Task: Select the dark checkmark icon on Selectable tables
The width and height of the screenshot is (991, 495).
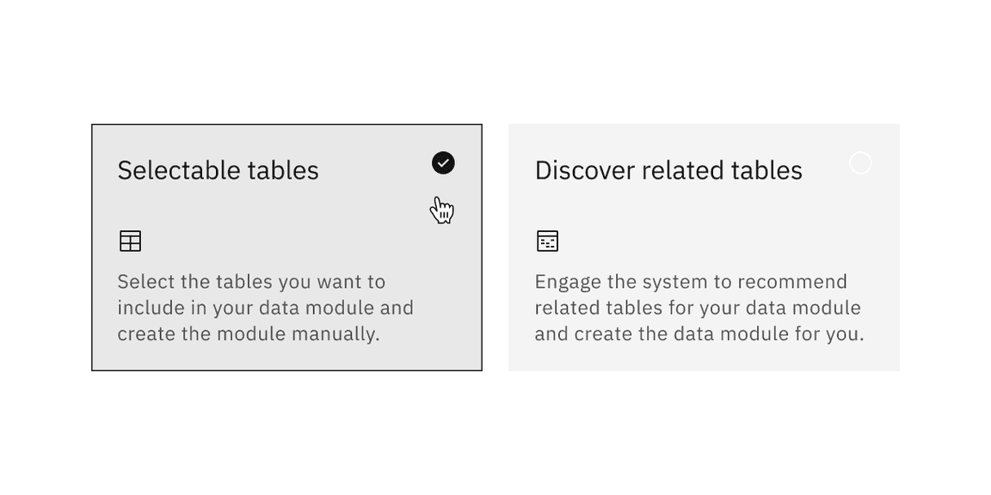Action: [442, 162]
